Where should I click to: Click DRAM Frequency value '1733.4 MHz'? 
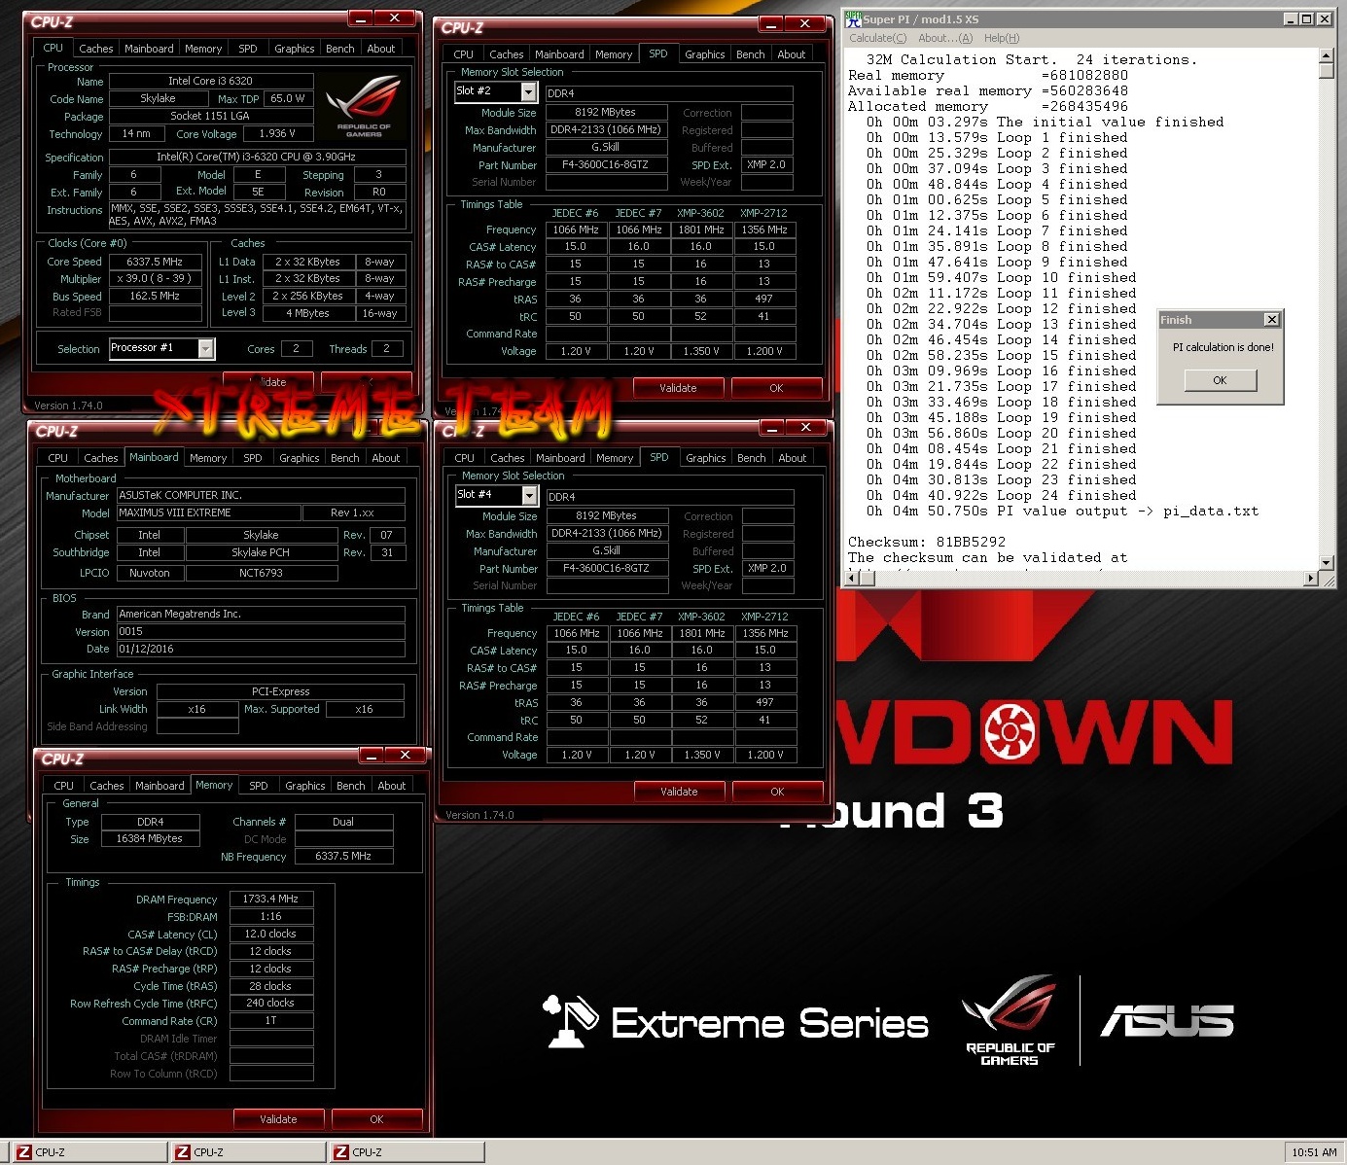click(271, 900)
